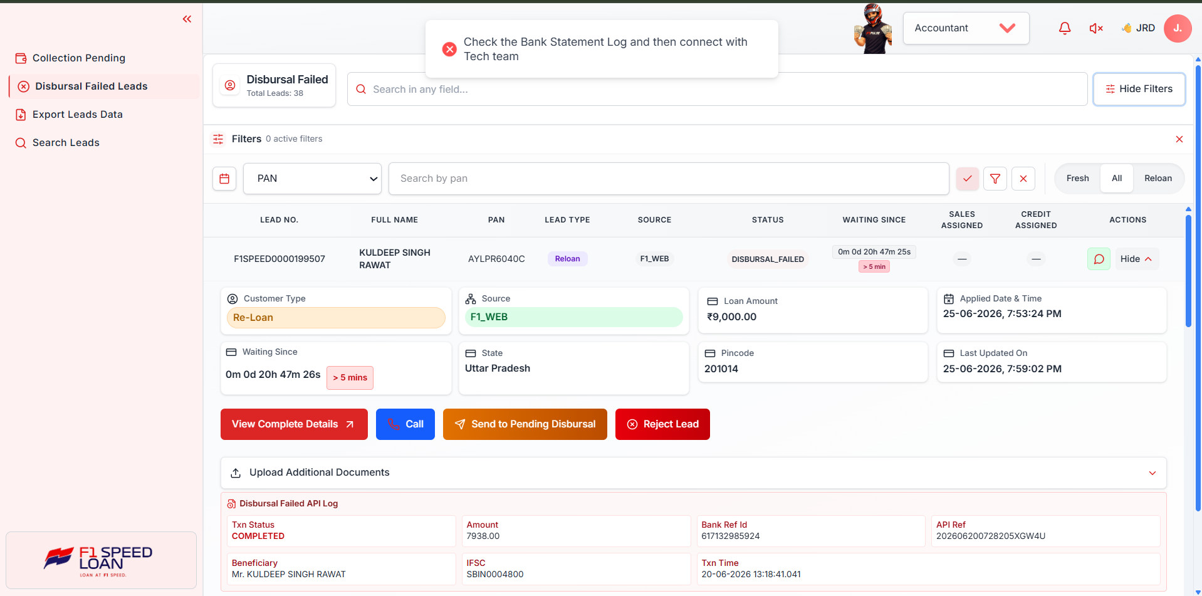This screenshot has width=1202, height=596.
Task: Apply filter with checkmark icon
Action: point(968,179)
